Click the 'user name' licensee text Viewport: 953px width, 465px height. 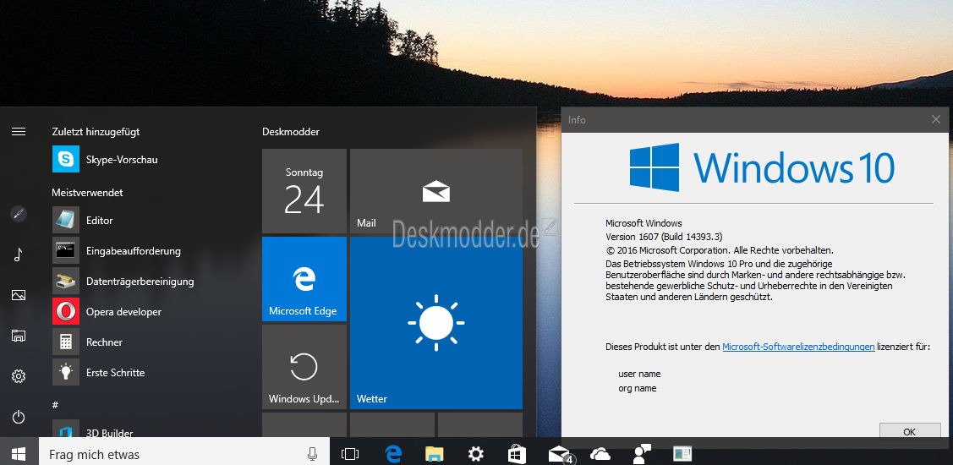click(x=639, y=374)
